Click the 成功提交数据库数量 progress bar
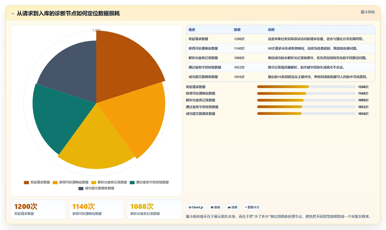This screenshot has width=386, height=230. click(306, 114)
